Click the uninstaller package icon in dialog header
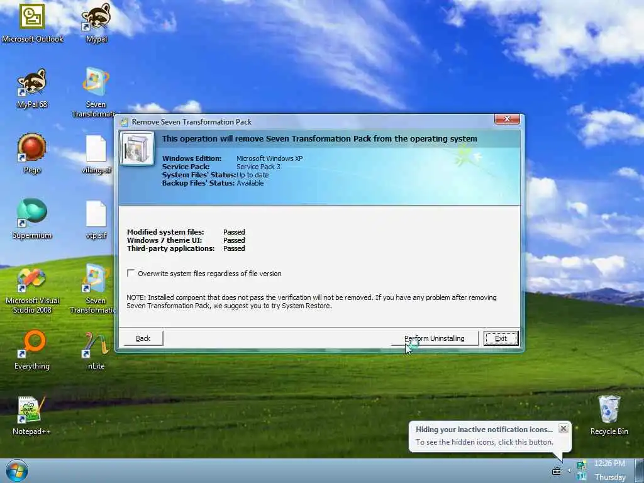 (136, 148)
